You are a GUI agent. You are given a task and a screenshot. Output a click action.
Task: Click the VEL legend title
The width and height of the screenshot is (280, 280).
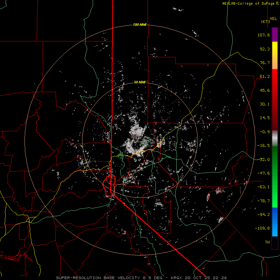tap(273, 19)
